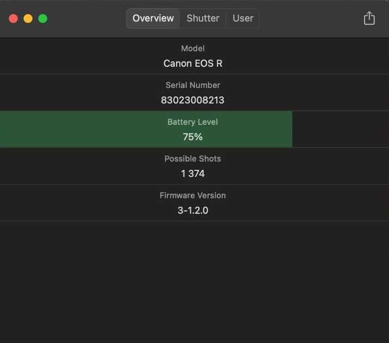The image size is (389, 343).
Task: Click the Firmware Version label
Action: pos(193,195)
